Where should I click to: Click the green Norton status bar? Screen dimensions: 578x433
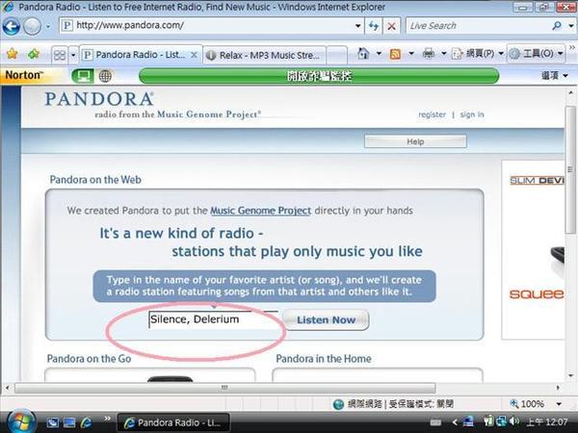[319, 76]
